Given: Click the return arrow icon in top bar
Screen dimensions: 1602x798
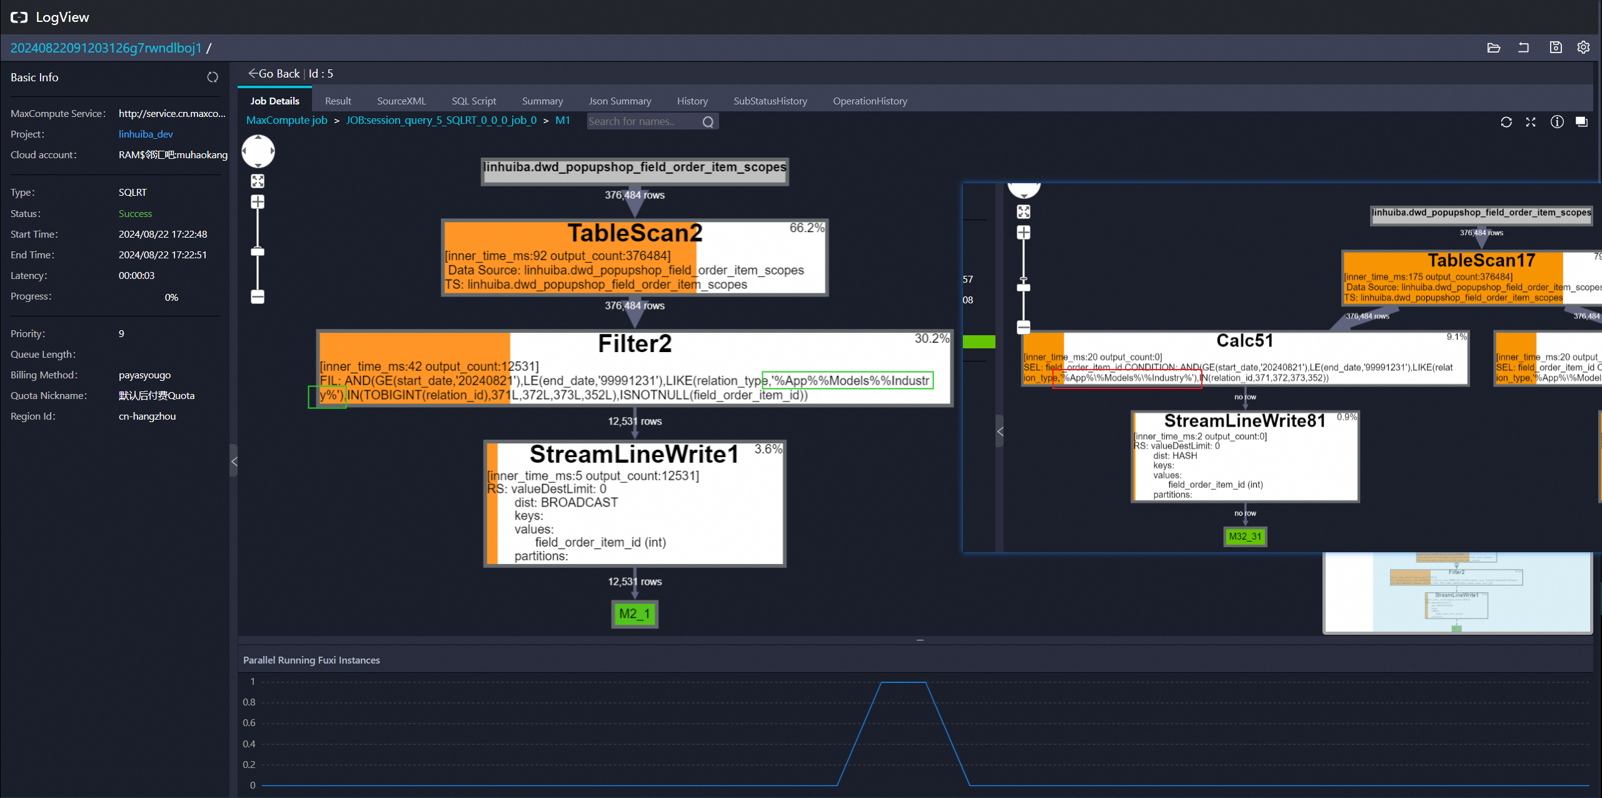Looking at the screenshot, I should click(x=1523, y=48).
